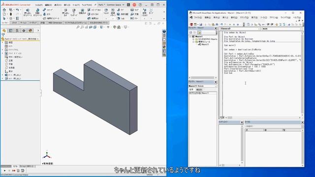The width and height of the screenshot is (315, 177).
Task: Close the VBA Properties pane
Action: click(216, 82)
